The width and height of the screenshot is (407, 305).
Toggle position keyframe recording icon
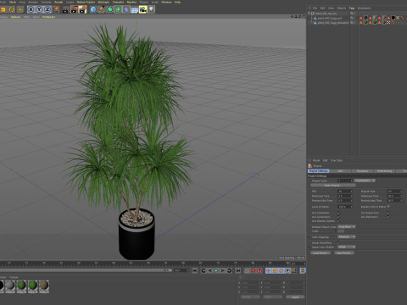(x=268, y=270)
